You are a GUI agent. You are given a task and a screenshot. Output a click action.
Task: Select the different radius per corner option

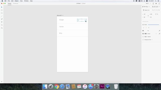(146, 28)
